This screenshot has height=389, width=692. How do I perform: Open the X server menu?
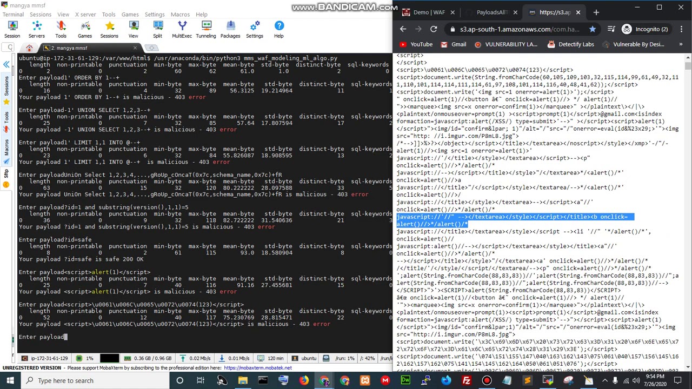(85, 15)
